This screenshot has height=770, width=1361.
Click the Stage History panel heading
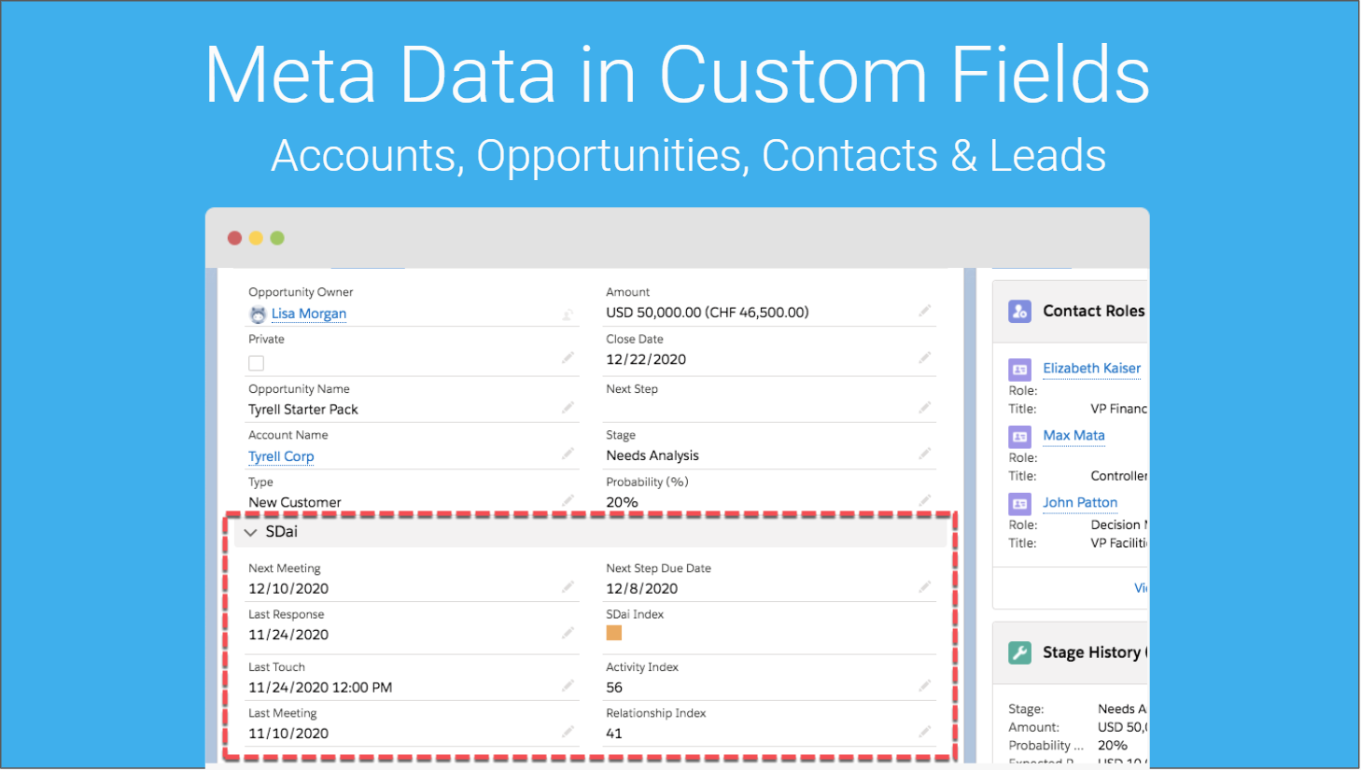coord(1094,652)
